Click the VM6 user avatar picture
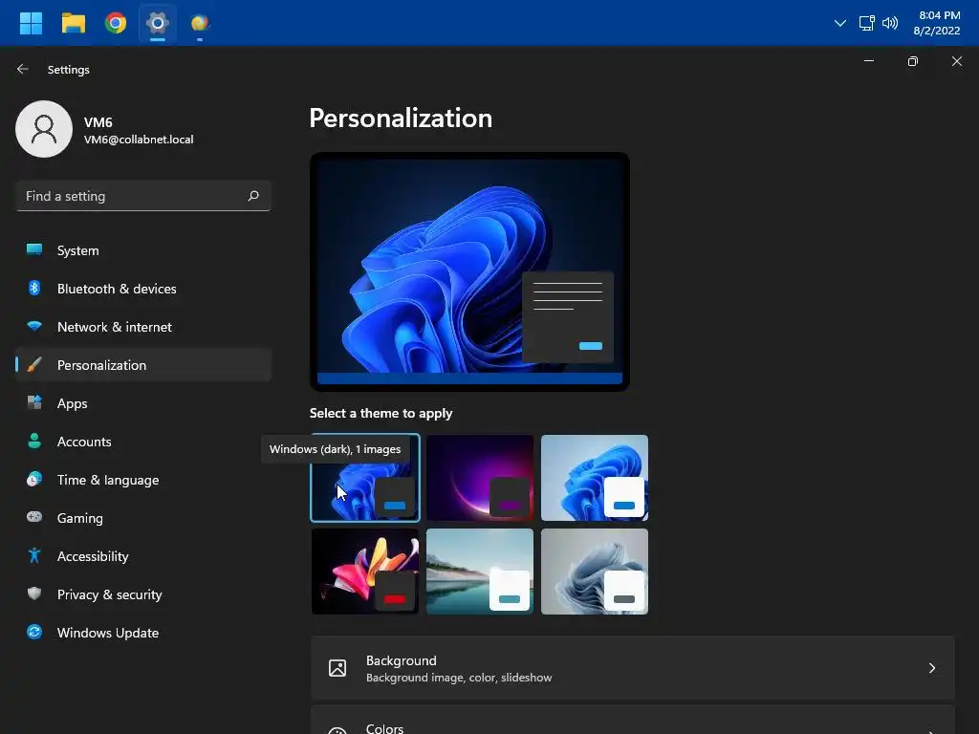The height and width of the screenshot is (734, 979). [44, 129]
